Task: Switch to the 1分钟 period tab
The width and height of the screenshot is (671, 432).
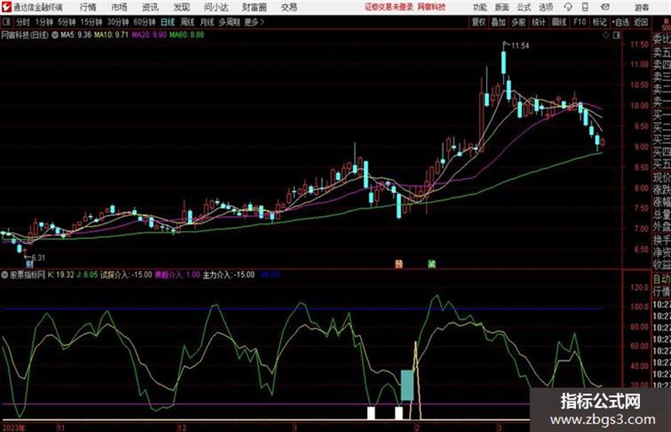Action: click(x=43, y=22)
